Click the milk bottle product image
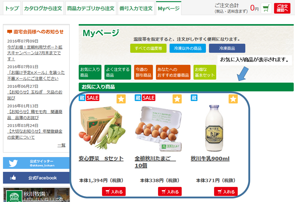Viewport: 295px width, 202px height. click(214, 128)
